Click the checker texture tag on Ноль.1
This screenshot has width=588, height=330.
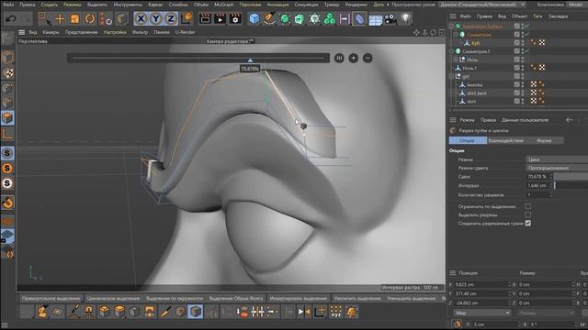coord(541,68)
